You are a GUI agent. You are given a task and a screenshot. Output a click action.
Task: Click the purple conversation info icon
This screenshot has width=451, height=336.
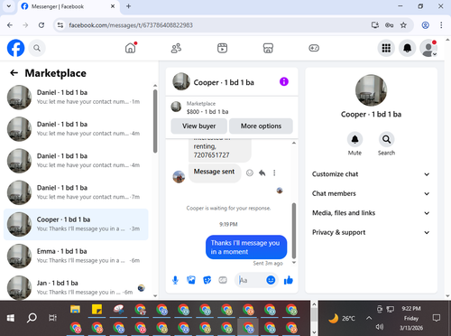[x=284, y=81]
